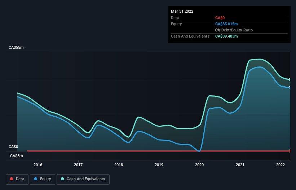Click the 2021 x-axis label
296x190 pixels.
point(240,165)
